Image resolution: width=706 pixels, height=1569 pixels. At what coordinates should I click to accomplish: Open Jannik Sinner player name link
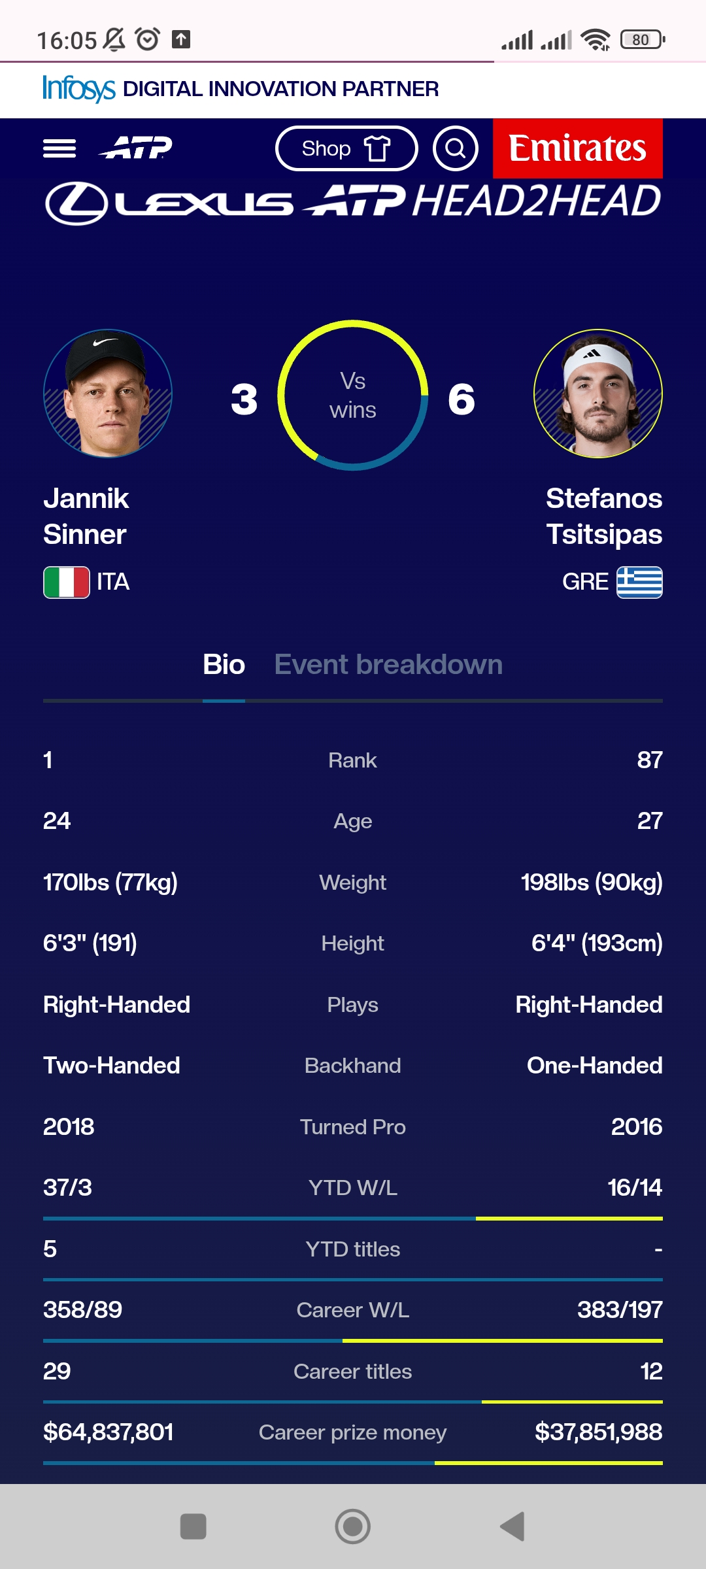coord(86,516)
